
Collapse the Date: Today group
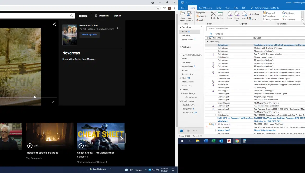tap(208, 41)
